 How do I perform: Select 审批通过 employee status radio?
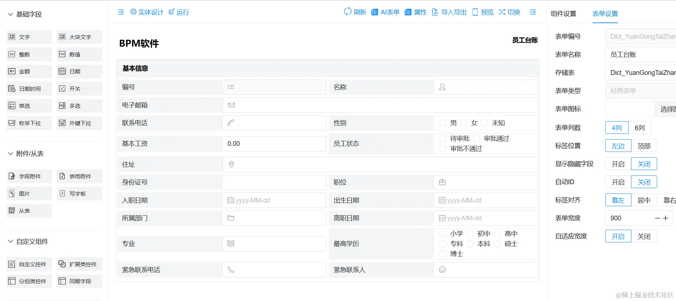[477, 139]
